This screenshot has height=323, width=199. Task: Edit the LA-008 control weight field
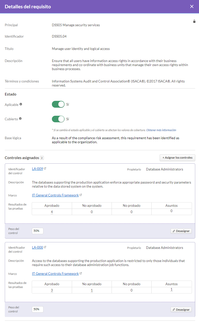click(38, 309)
